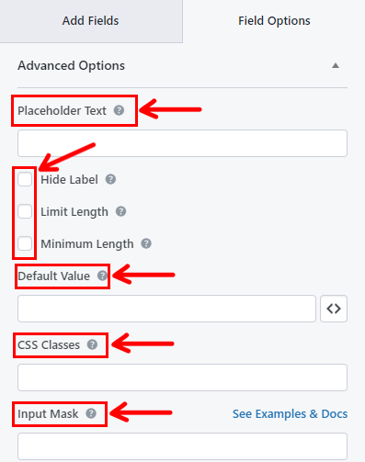This screenshot has width=365, height=462.
Task: Click into the Default Value field
Action: click(x=166, y=309)
